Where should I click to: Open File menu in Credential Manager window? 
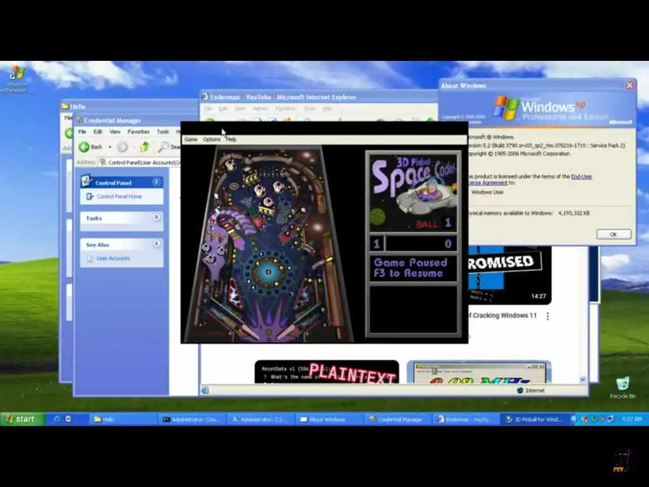point(82,132)
